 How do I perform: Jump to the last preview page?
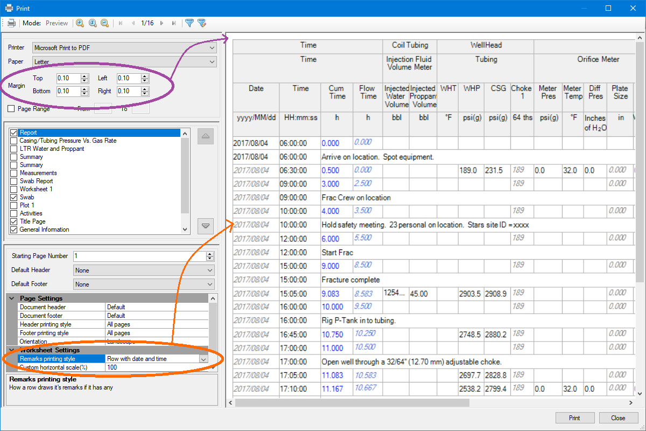[173, 23]
